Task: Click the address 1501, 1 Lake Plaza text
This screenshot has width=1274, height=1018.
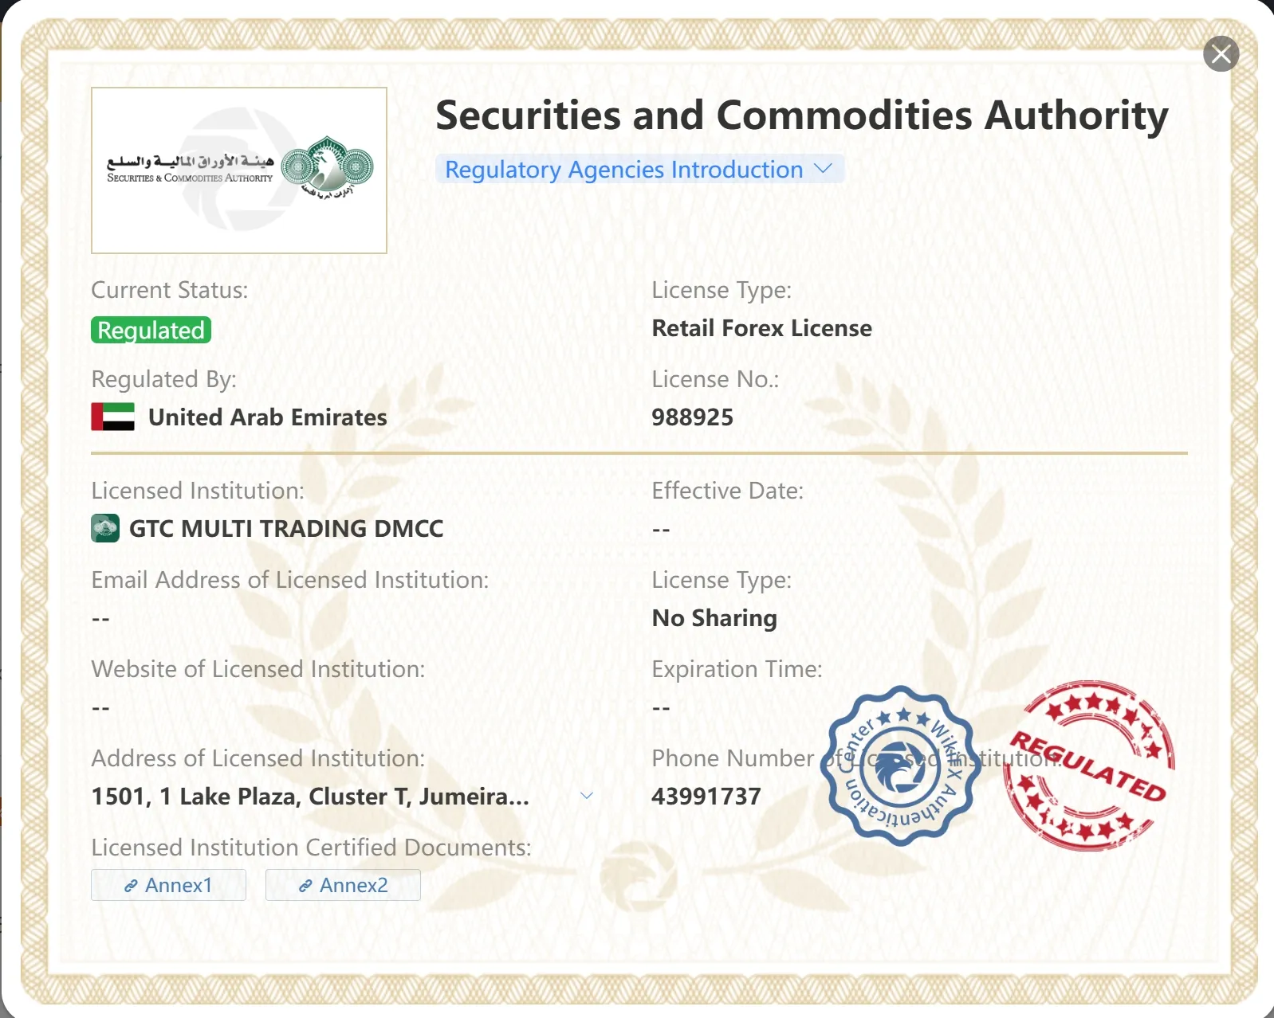Action: coord(310,797)
